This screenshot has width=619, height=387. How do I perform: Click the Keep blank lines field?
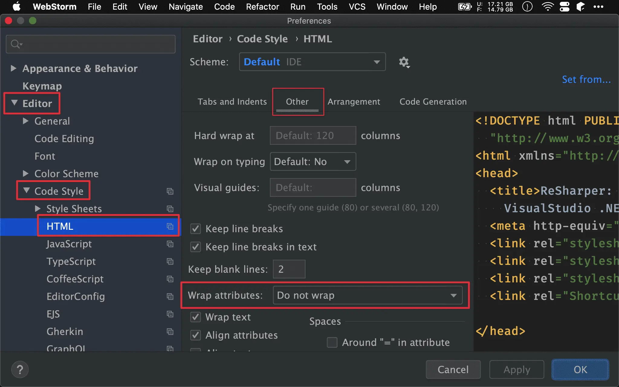coord(289,269)
